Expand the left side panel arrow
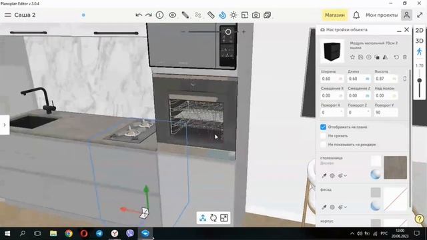 (5, 125)
